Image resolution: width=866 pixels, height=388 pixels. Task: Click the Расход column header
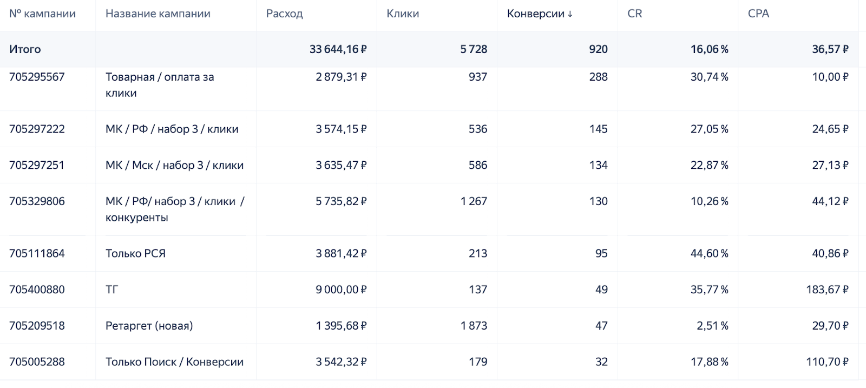pos(284,14)
